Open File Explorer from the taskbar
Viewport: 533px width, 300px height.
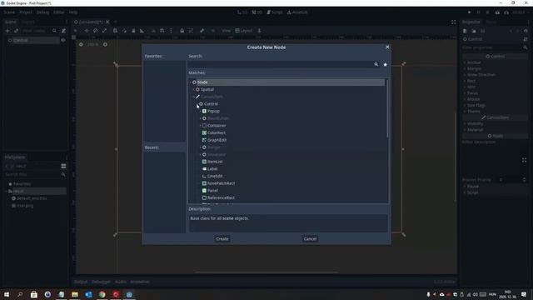(75, 294)
